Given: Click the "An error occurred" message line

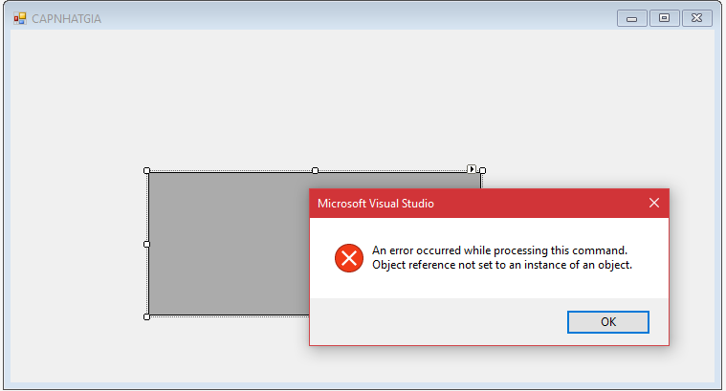Looking at the screenshot, I should coord(499,250).
